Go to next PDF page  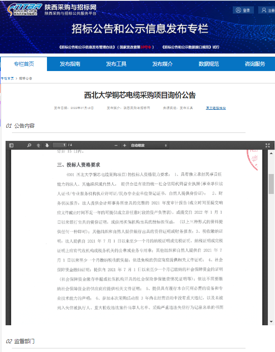click(47, 145)
